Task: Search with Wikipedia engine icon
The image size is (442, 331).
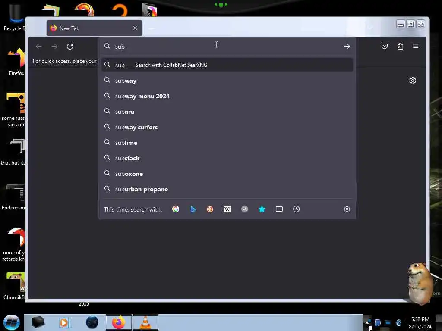Action: pyautogui.click(x=227, y=209)
